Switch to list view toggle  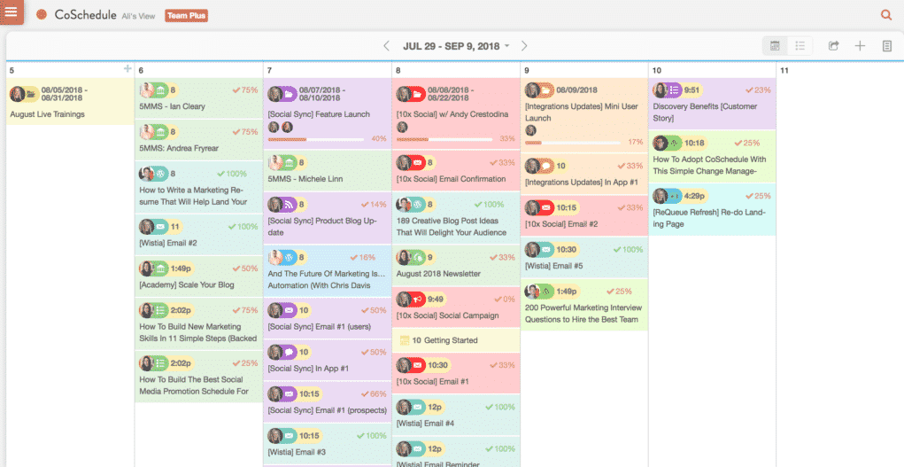(800, 45)
